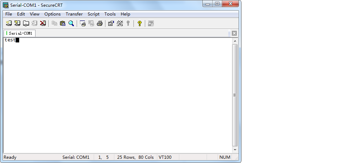The image size is (344, 163).
Task: Click the Find magnifier icon
Action: [71, 23]
